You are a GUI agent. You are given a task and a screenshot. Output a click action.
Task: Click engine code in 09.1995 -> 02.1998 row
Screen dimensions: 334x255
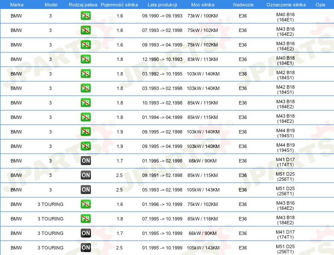(x=285, y=133)
